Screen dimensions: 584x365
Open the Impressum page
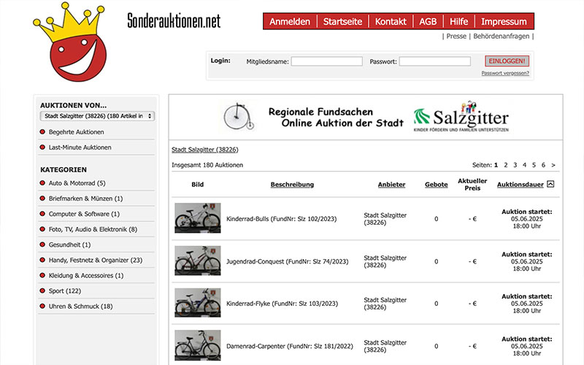click(504, 22)
